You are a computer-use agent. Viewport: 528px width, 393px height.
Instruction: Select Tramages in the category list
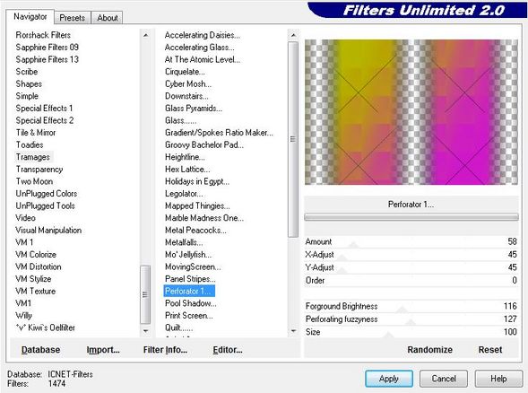point(33,157)
